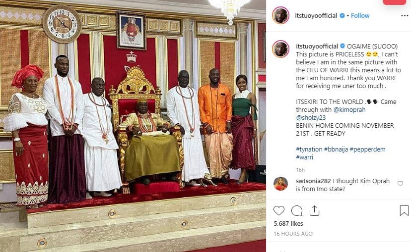Screen dimensions: 411x252
Task: Open the comment speech bubble icon
Action: (297, 211)
